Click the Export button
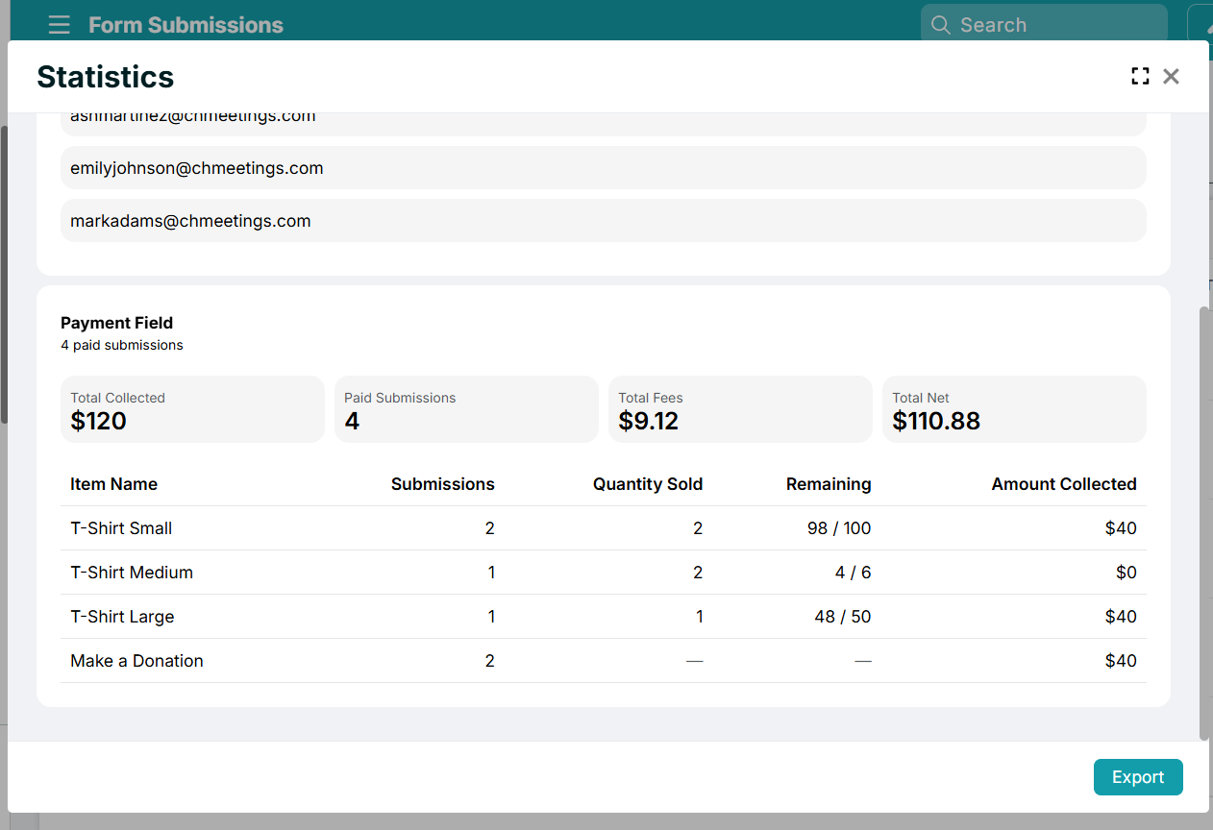This screenshot has height=830, width=1213. (x=1138, y=777)
